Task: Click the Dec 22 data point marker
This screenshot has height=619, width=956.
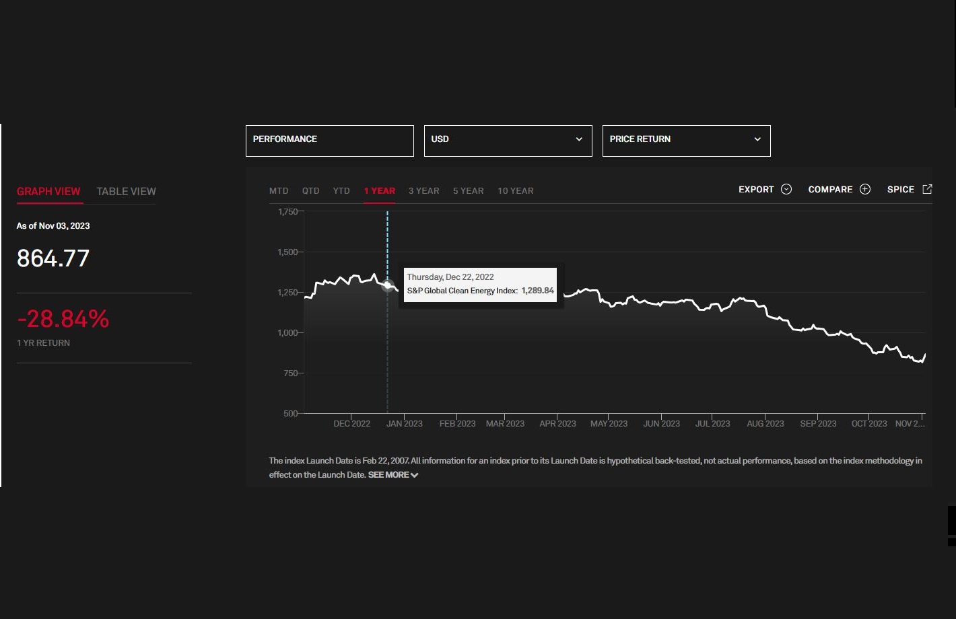Action: click(x=388, y=285)
